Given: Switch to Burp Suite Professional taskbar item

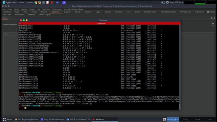Looking at the screenshot, I should (x=53, y=119).
